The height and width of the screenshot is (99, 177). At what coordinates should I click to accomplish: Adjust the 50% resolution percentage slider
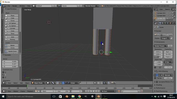pos(158,57)
